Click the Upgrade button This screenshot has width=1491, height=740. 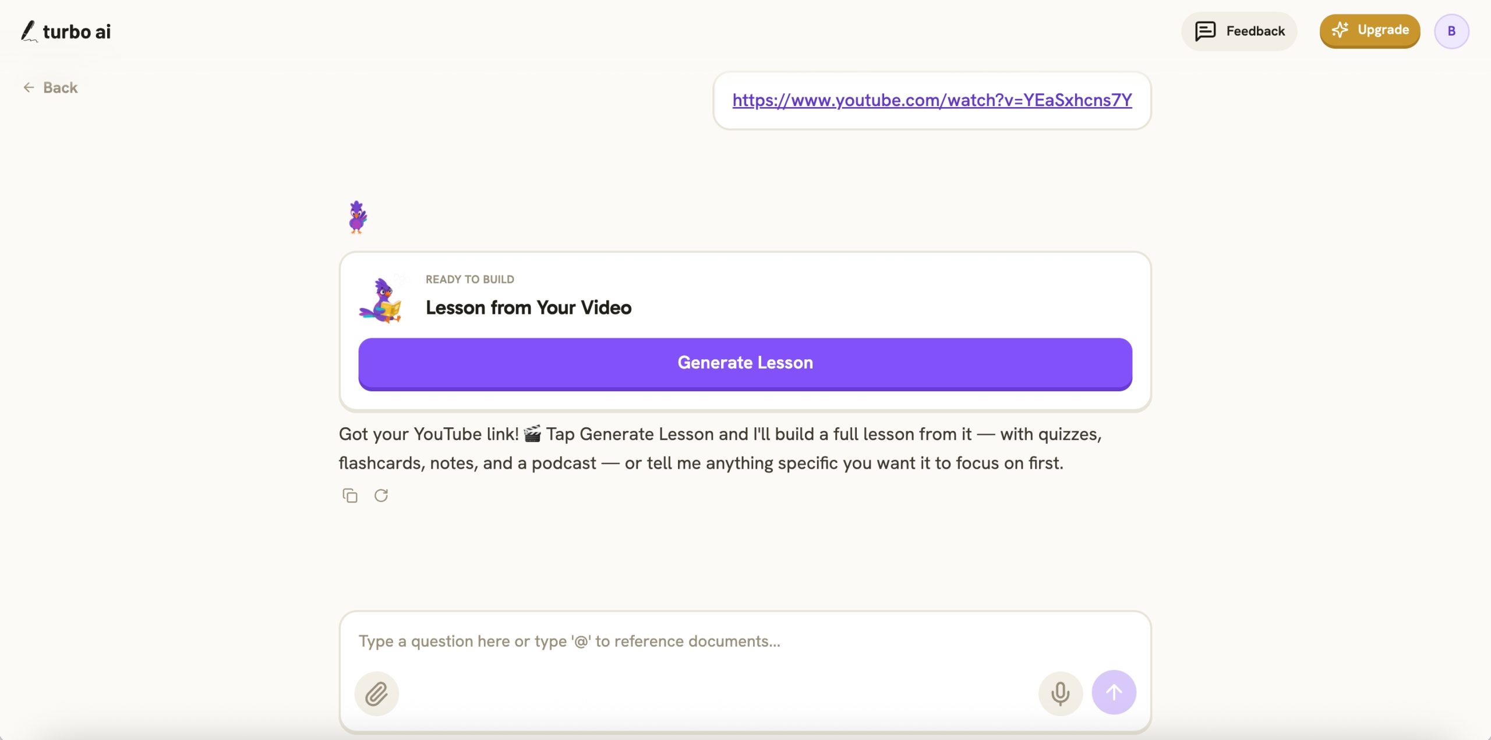1369,31
